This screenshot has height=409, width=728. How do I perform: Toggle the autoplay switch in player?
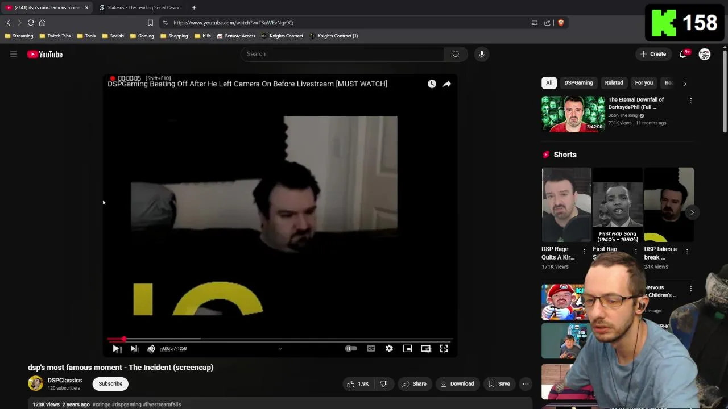point(351,349)
